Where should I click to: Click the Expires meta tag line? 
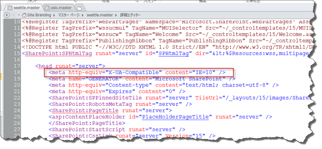(x=117, y=91)
